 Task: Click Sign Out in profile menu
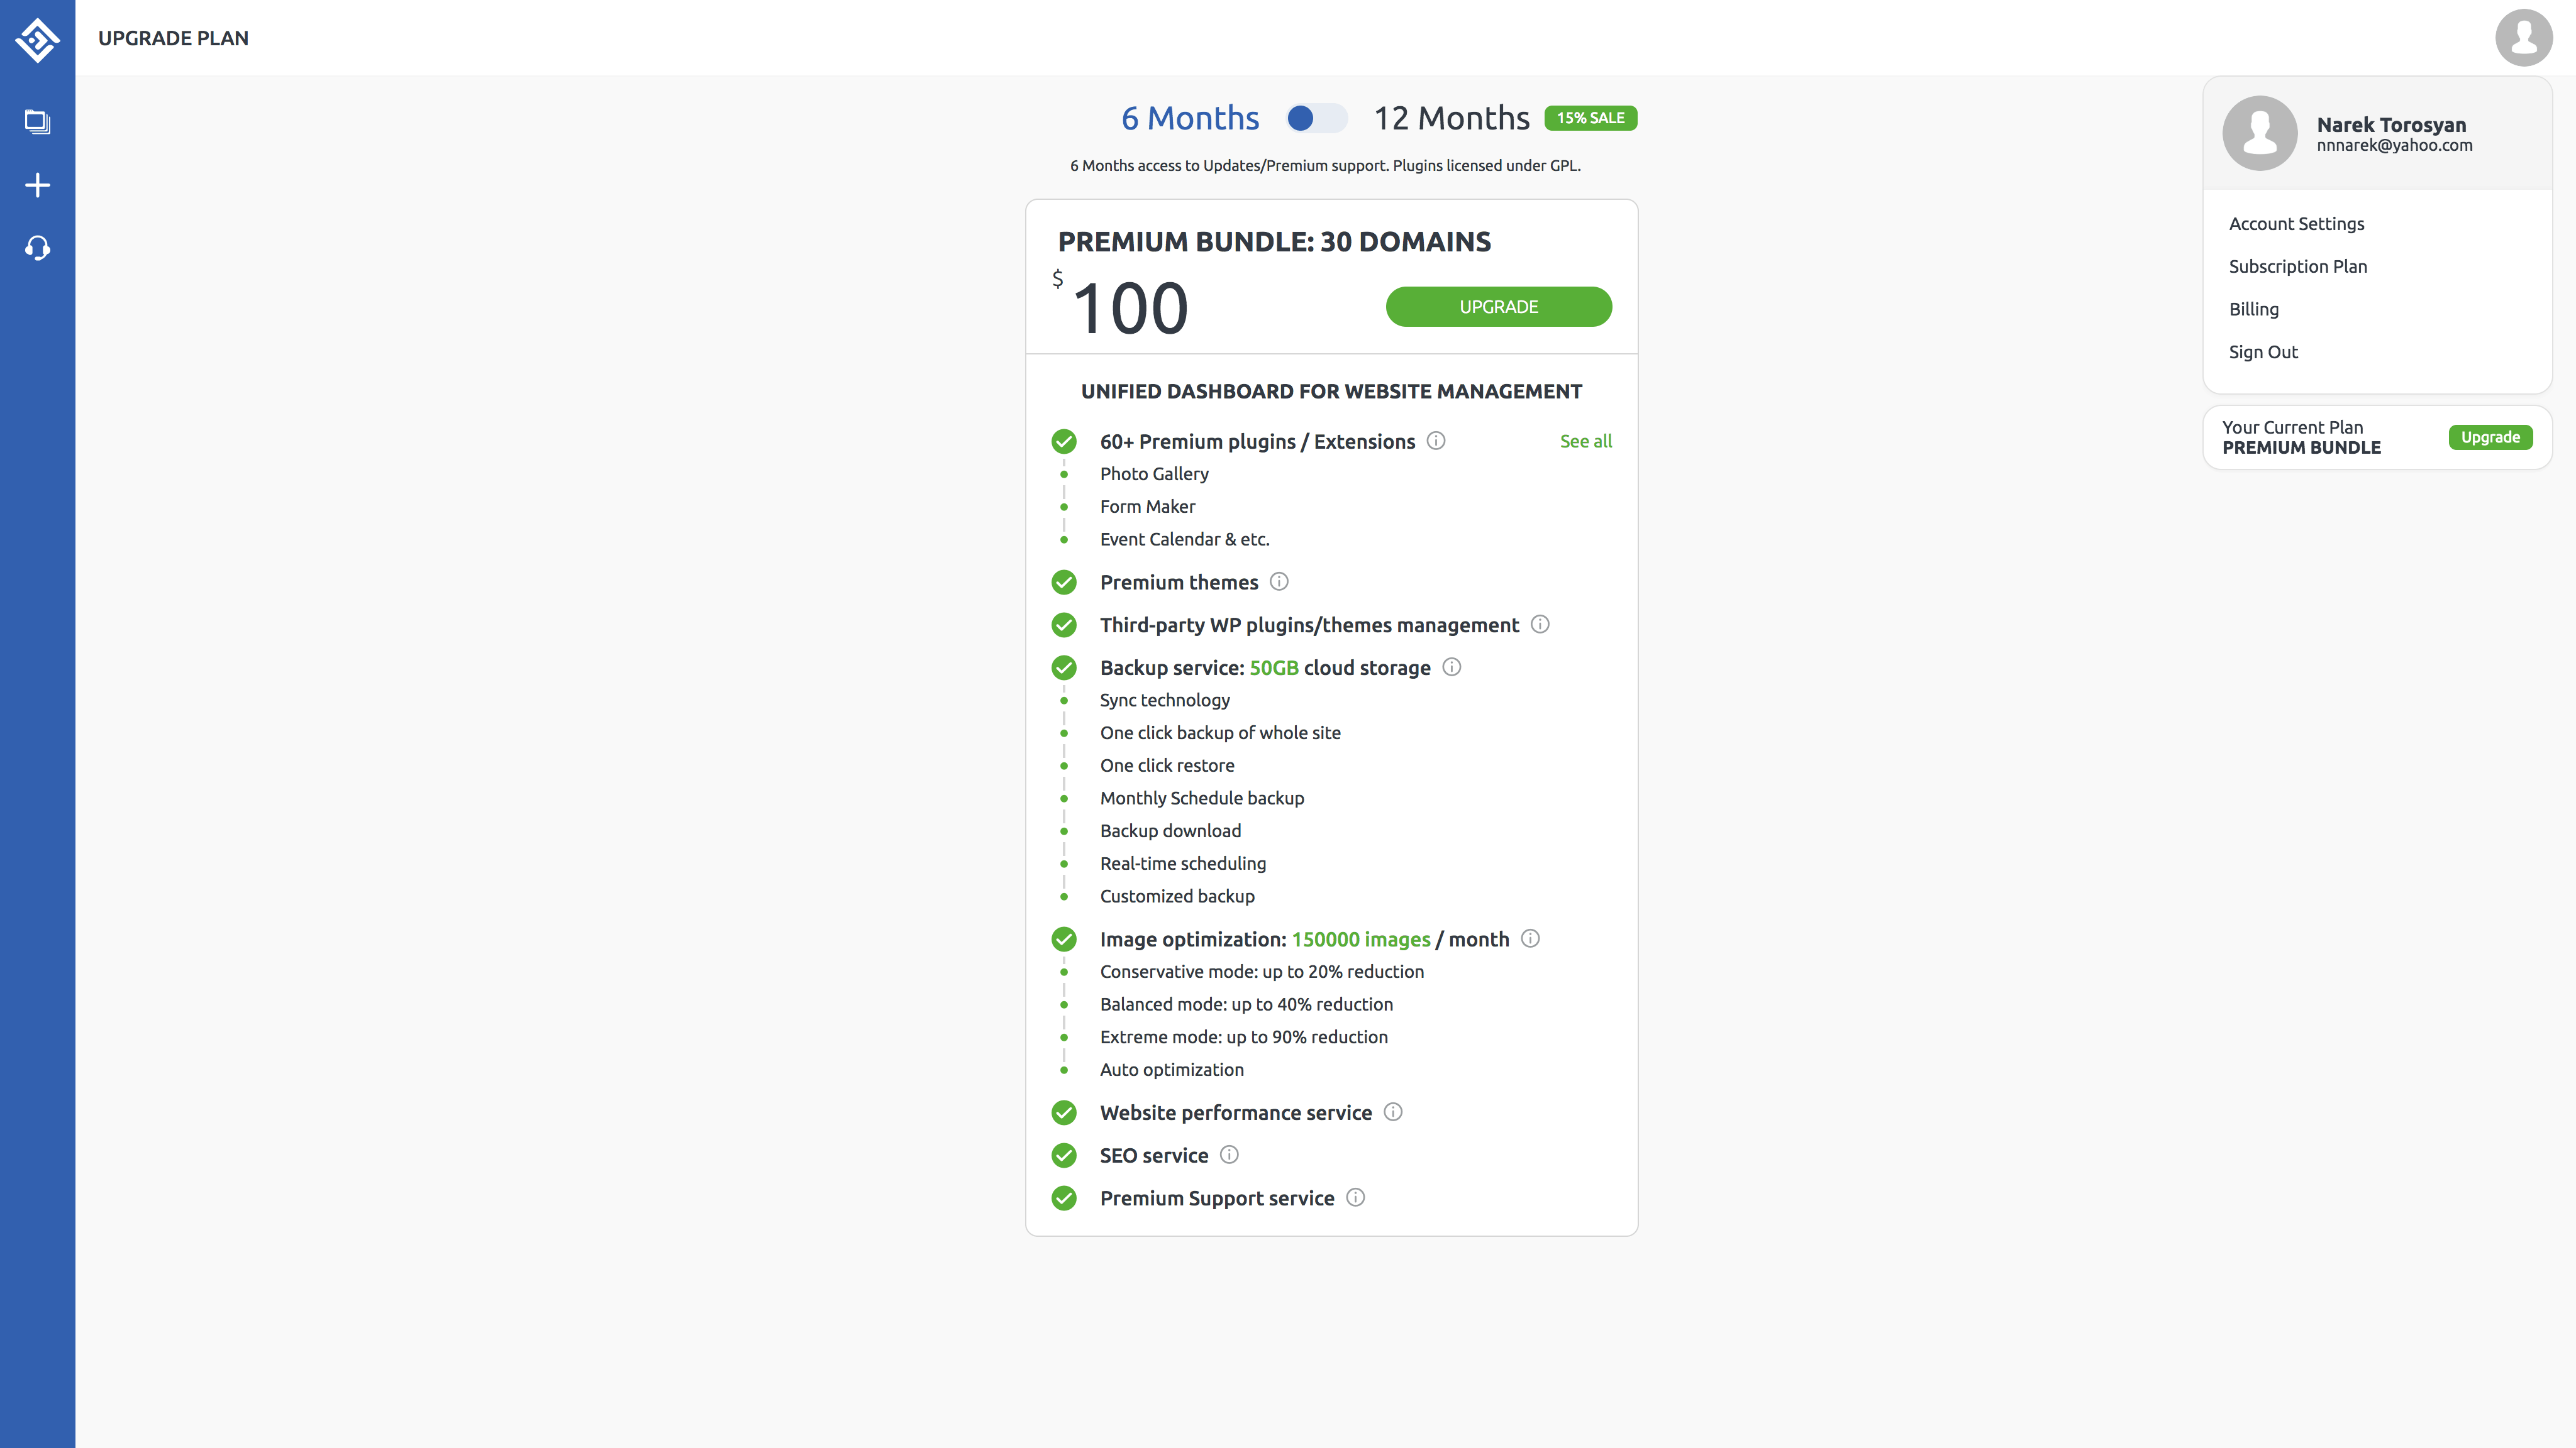click(x=2263, y=352)
